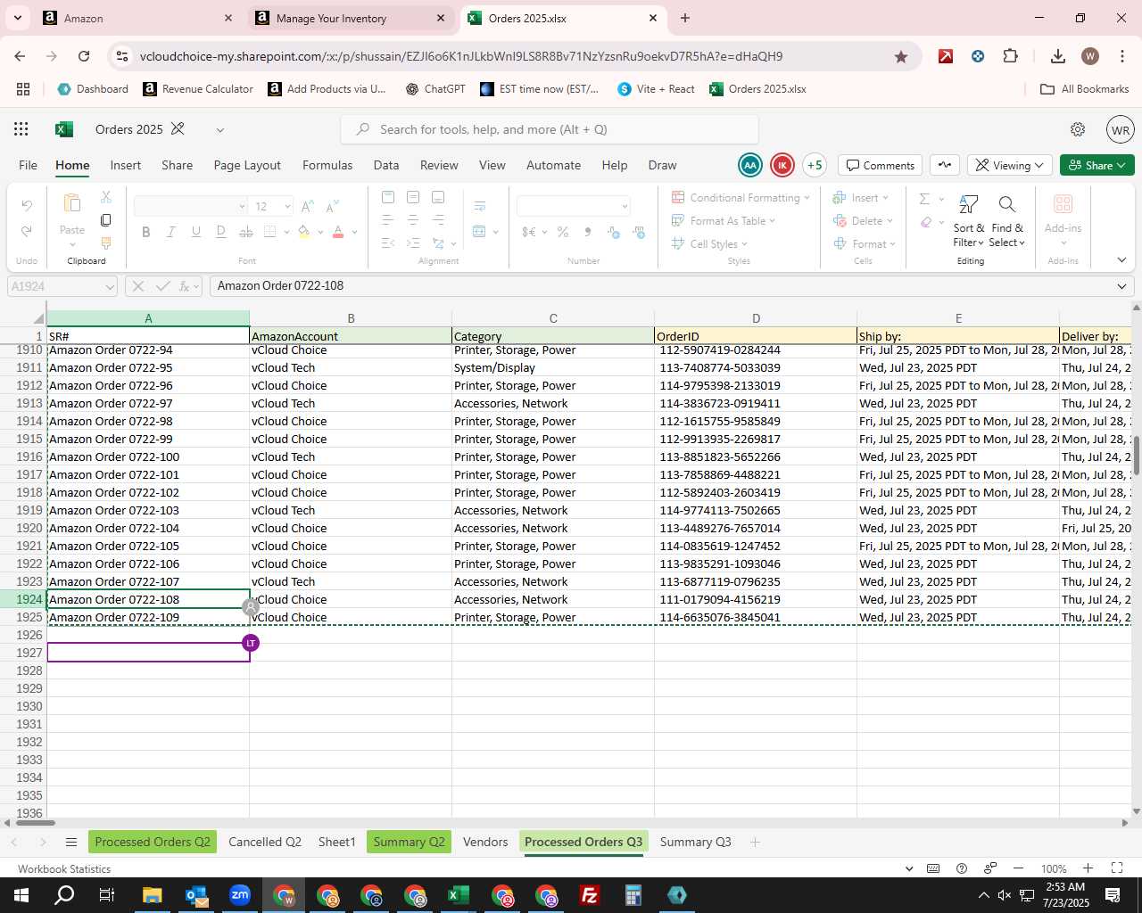
Task: Open the Viewing mode dropdown
Action: (x=1009, y=165)
